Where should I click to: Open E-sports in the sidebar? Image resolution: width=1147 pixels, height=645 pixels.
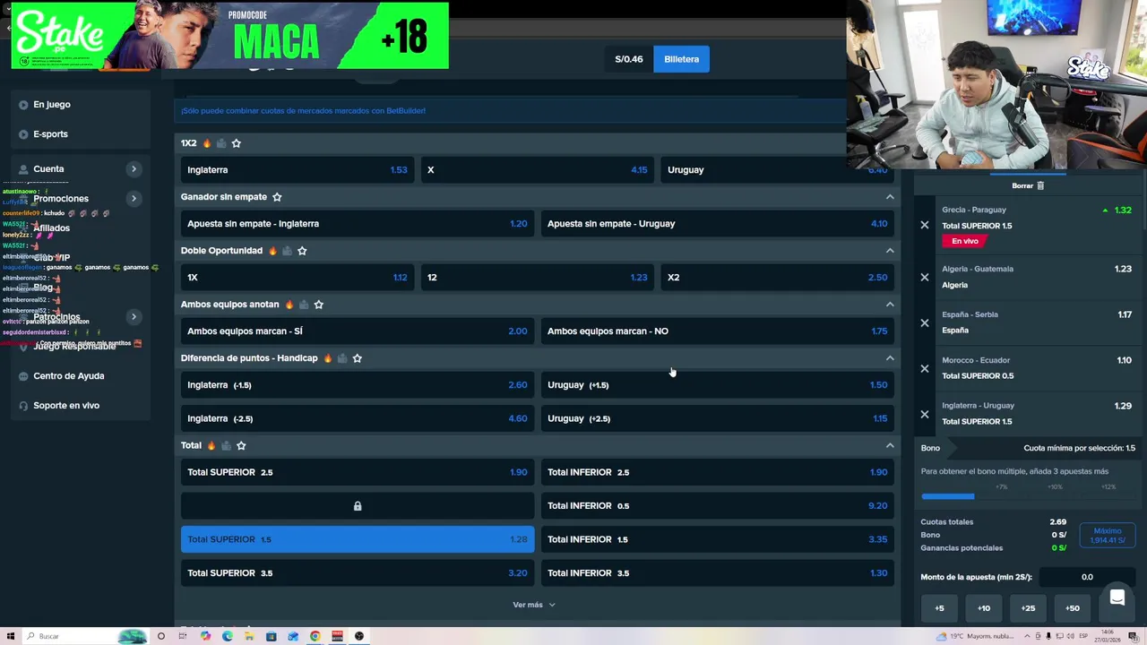(x=50, y=134)
